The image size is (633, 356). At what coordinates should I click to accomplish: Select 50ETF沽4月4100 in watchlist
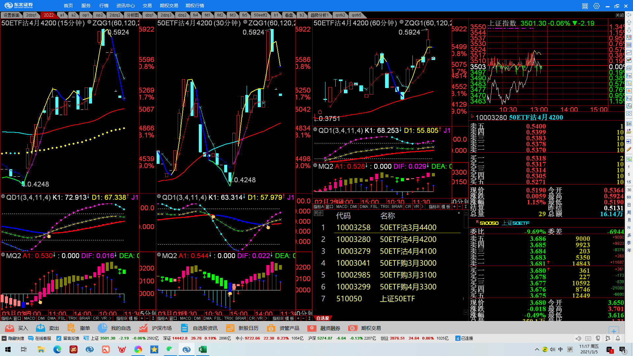[408, 251]
